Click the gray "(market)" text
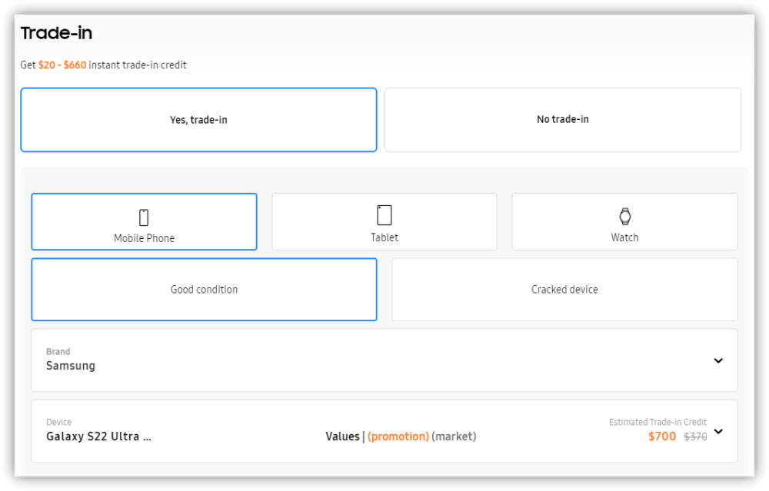The height and width of the screenshot is (491, 769). pos(454,436)
